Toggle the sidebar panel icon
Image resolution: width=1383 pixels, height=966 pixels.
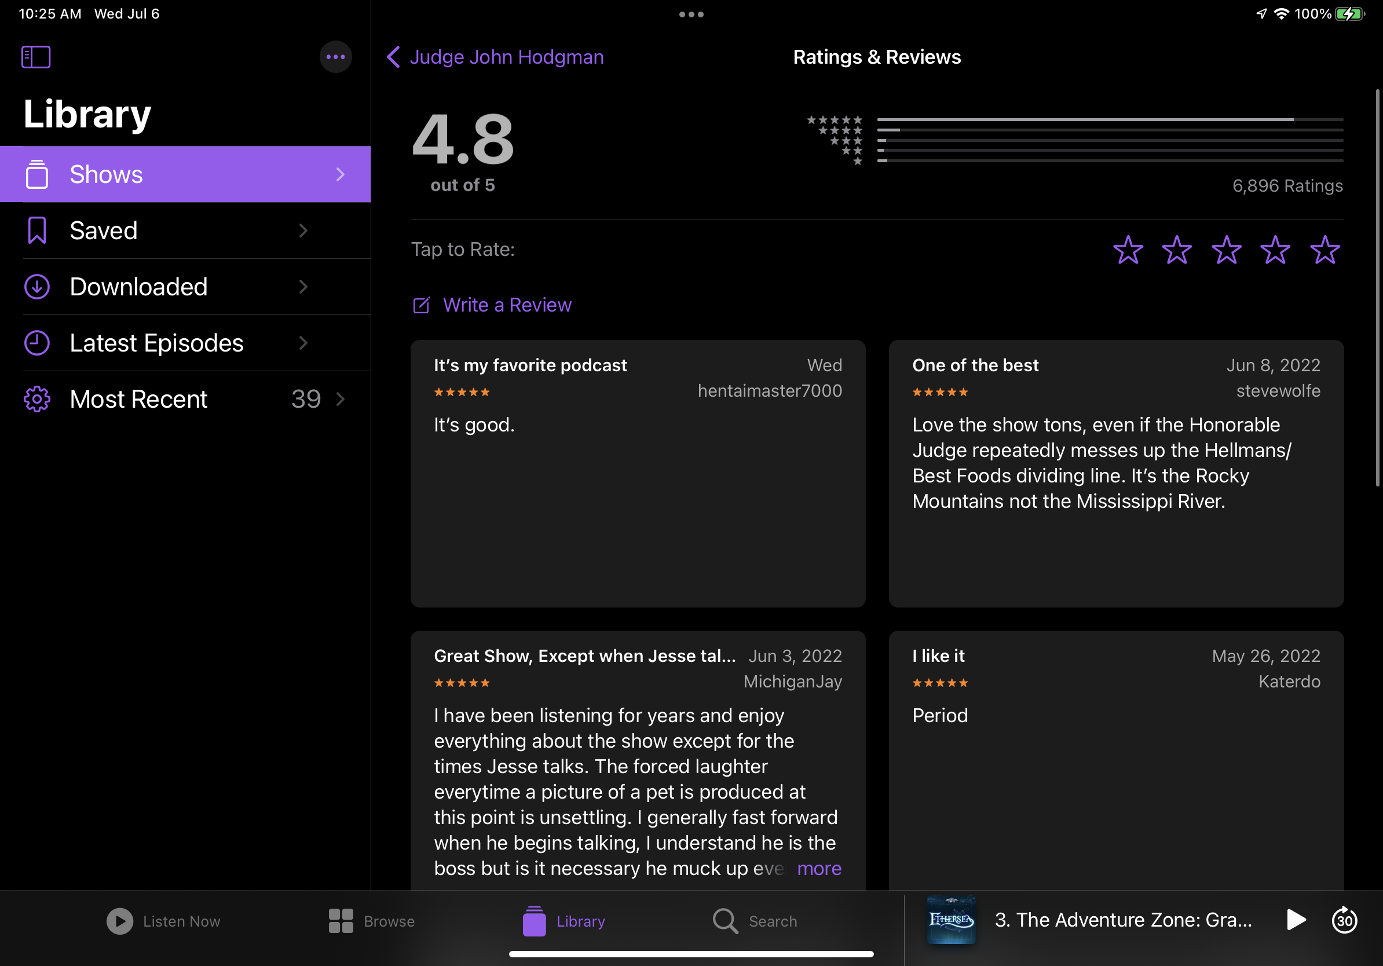click(x=35, y=57)
